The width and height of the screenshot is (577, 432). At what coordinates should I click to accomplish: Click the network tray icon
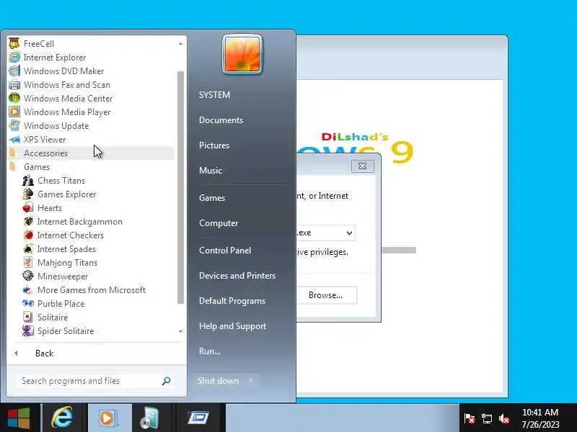pos(486,418)
